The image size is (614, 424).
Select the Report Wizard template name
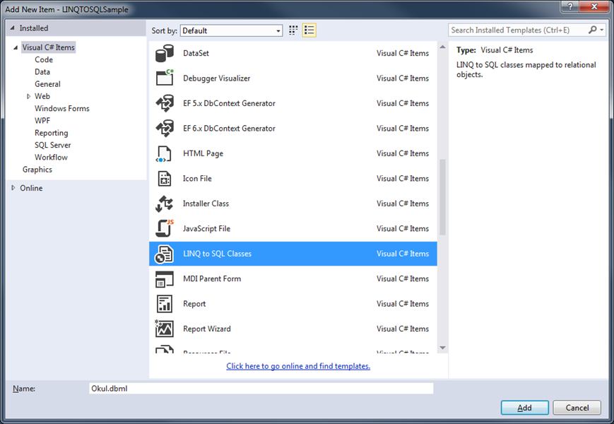tap(207, 329)
